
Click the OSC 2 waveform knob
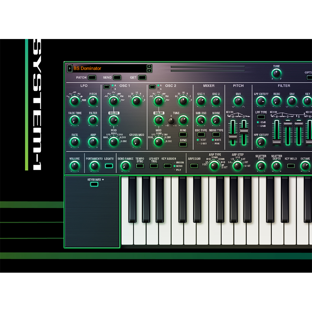[158, 101]
